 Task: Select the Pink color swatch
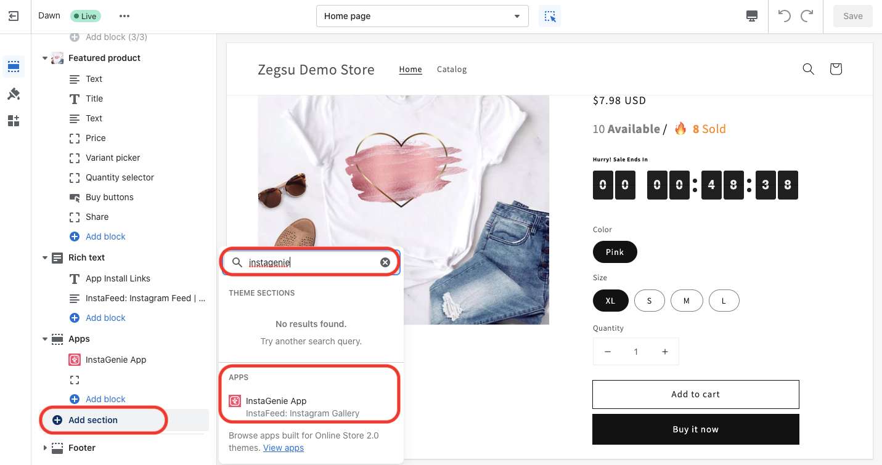coord(615,252)
